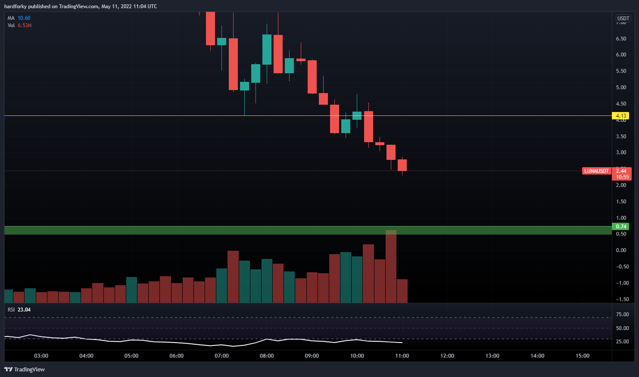Click the 03:00 time axis label
This screenshot has height=377, width=639.
pyautogui.click(x=41, y=356)
